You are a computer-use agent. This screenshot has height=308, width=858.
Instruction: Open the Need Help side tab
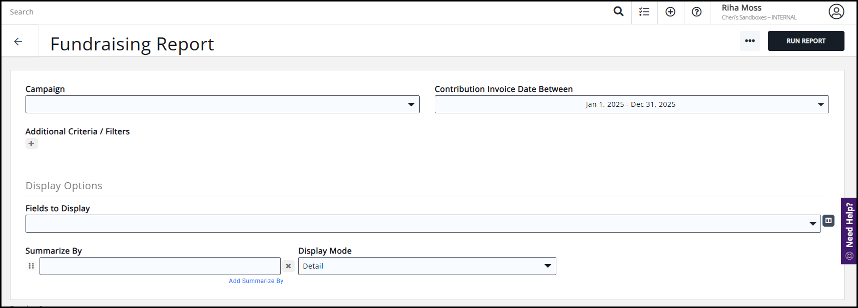pos(849,231)
